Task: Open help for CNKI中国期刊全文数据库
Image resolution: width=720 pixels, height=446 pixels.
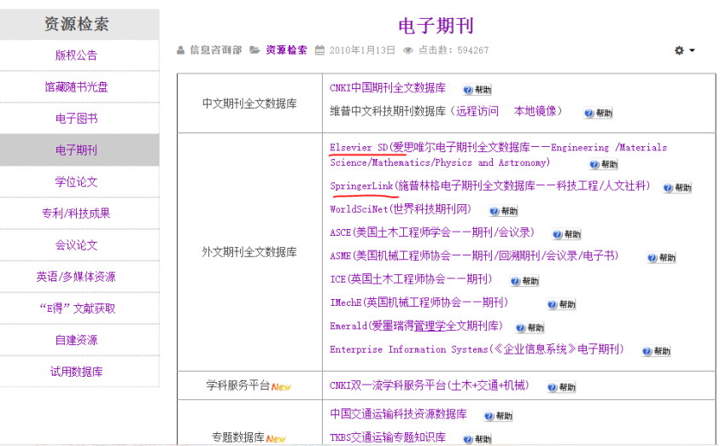Action: click(477, 90)
